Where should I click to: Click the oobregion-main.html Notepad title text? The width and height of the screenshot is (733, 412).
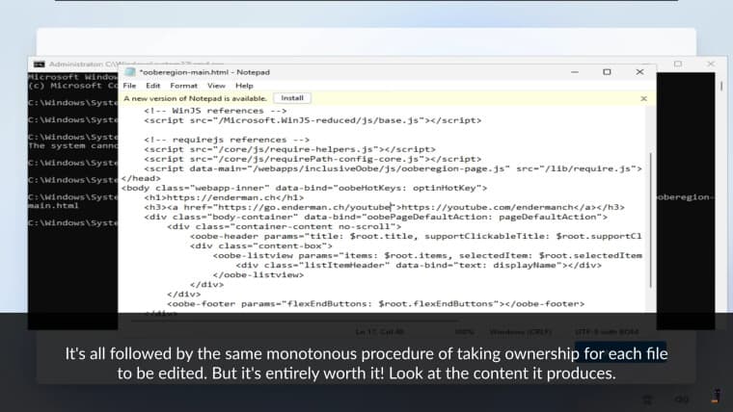[204, 71]
